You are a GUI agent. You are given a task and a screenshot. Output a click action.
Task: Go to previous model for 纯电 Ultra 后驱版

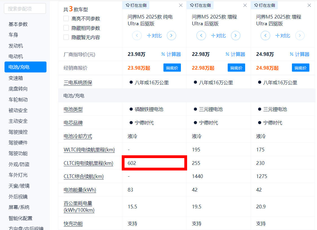tap(137, 36)
